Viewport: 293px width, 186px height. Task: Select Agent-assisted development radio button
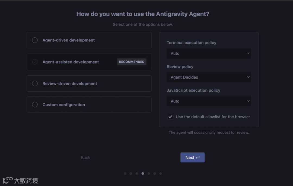pos(35,62)
